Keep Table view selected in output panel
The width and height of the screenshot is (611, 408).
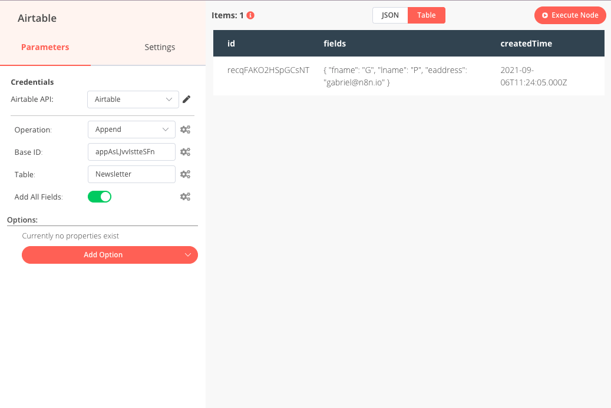(x=426, y=15)
